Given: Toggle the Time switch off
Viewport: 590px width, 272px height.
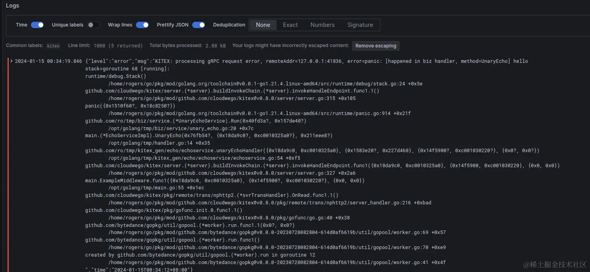Looking at the screenshot, I should point(37,25).
